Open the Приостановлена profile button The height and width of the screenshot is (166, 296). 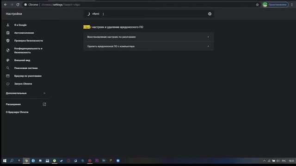(276, 5)
